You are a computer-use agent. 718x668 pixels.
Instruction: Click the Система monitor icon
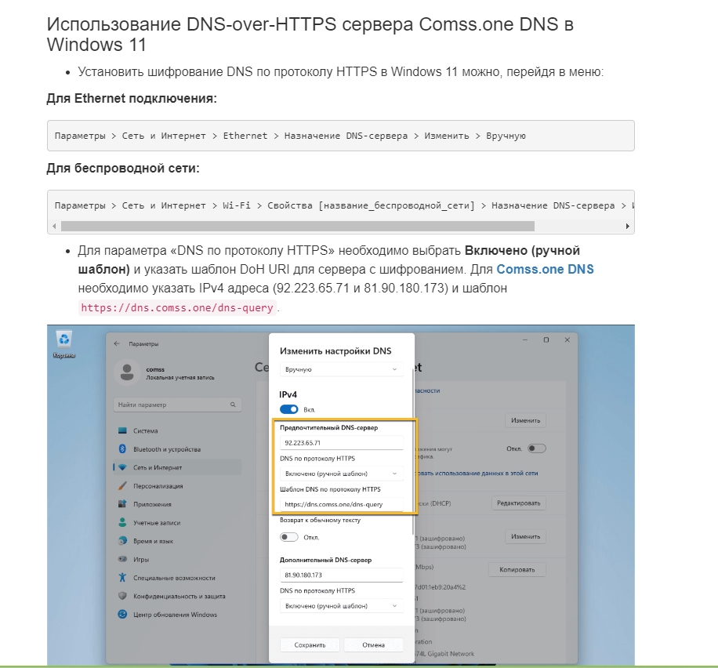coord(122,430)
